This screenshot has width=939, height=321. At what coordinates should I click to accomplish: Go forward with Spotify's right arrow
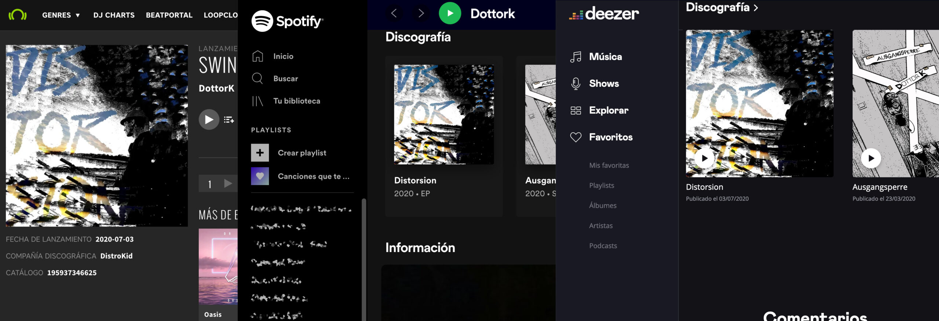(x=421, y=14)
